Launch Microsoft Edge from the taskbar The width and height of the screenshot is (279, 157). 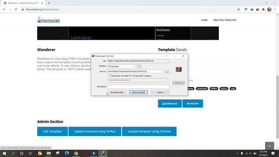(67, 153)
